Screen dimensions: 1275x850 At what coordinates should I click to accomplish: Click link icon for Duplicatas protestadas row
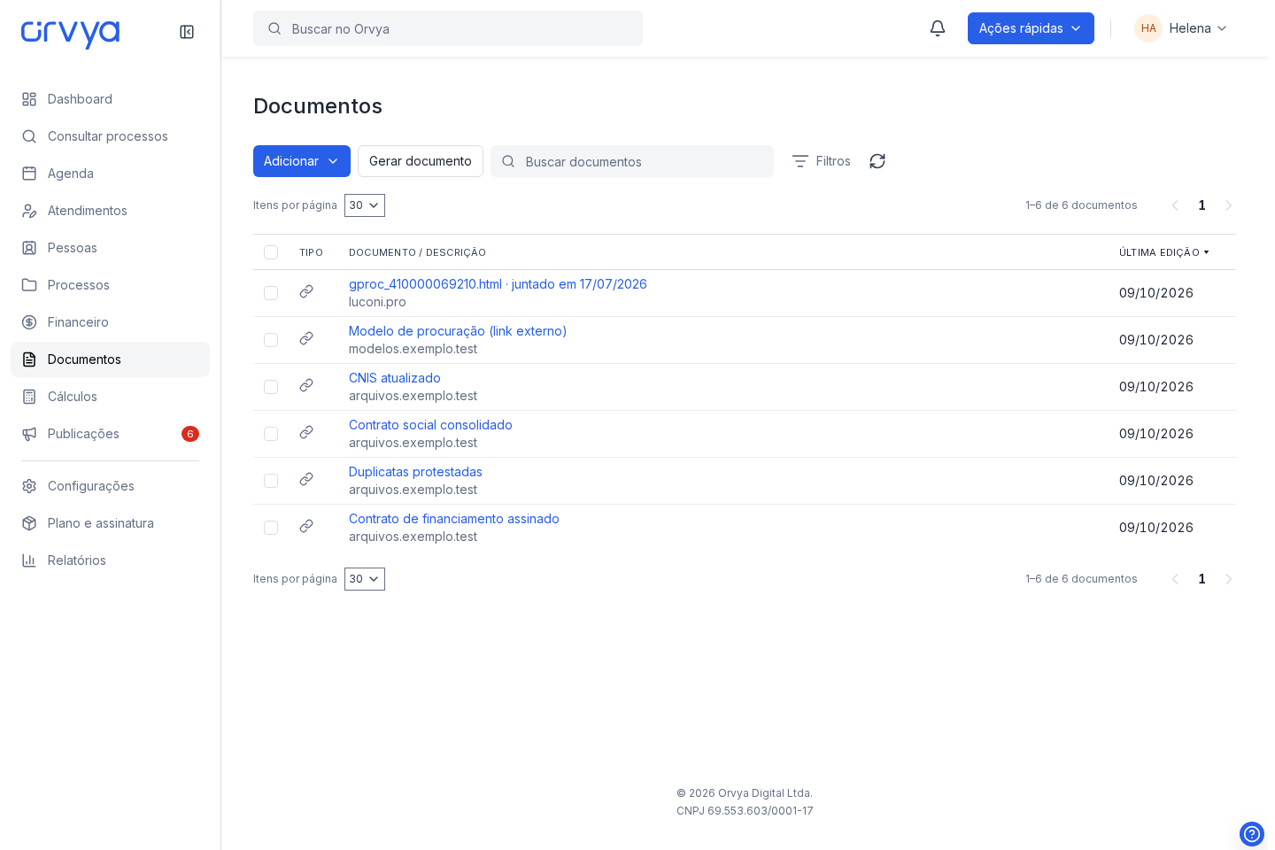306,479
